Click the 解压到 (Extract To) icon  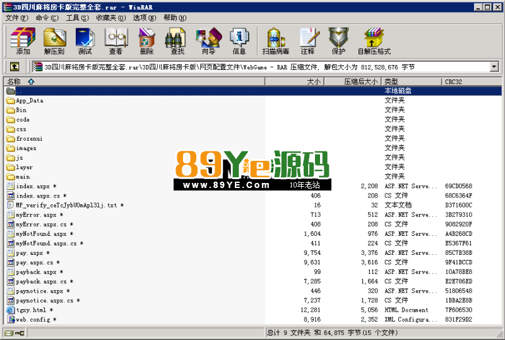pyautogui.click(x=54, y=41)
